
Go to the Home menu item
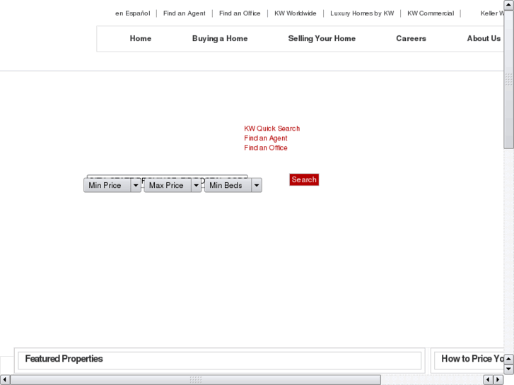[x=140, y=39]
